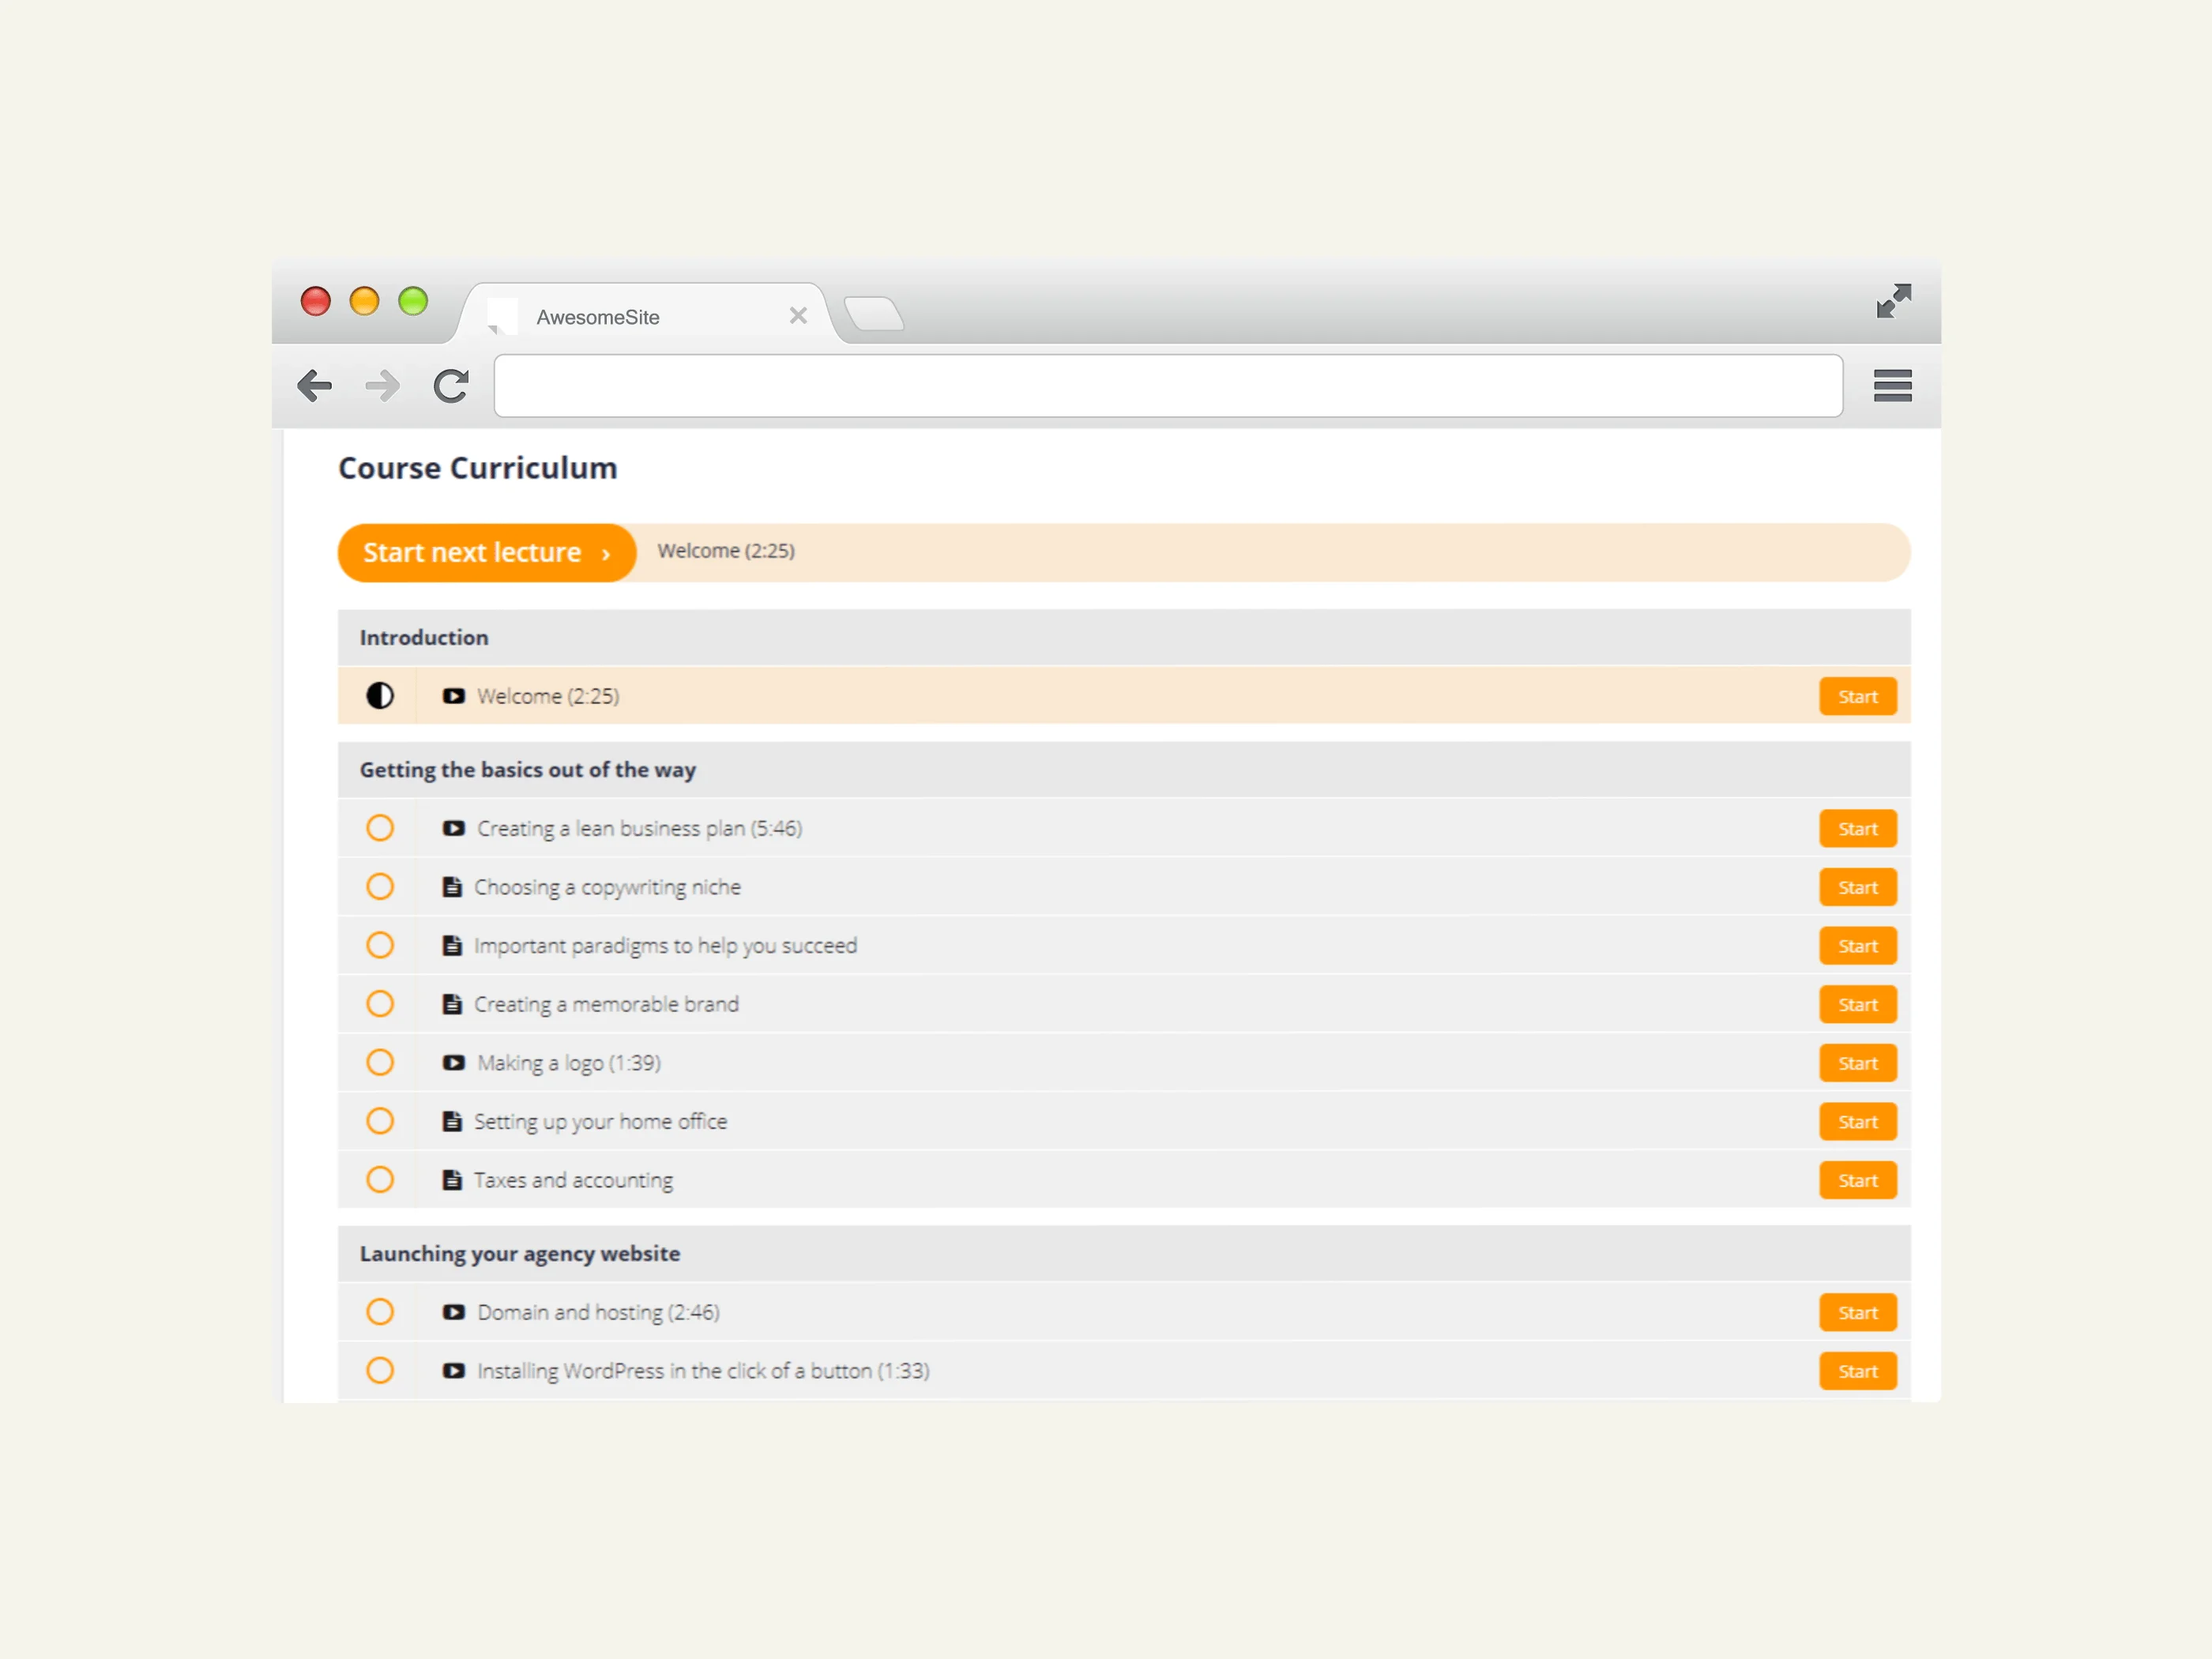Start Setting up your home office lecture
The height and width of the screenshot is (1659, 2212).
1857,1122
